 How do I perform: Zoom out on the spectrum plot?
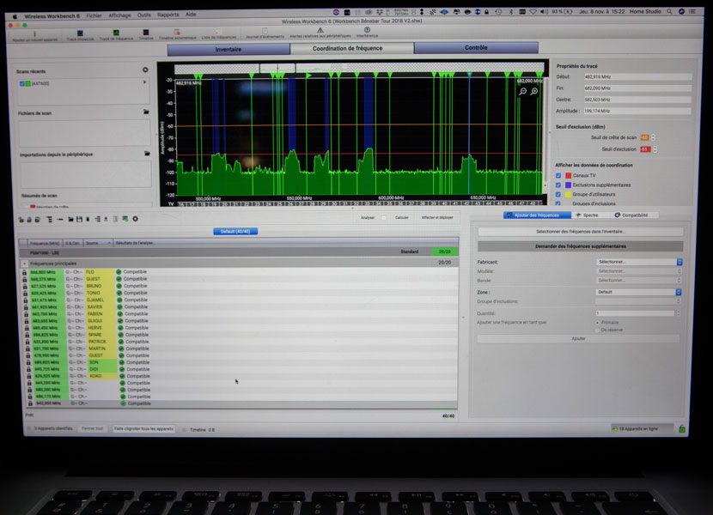(523, 92)
